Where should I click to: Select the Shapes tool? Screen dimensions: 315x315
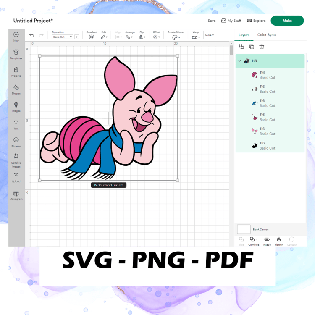16,89
